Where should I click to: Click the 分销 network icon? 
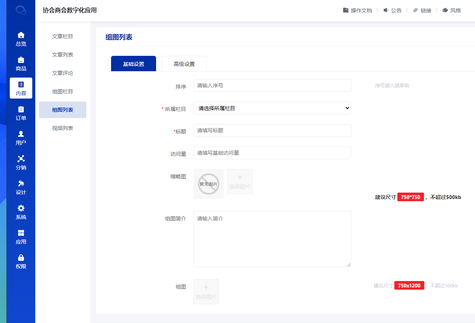[x=21, y=159]
